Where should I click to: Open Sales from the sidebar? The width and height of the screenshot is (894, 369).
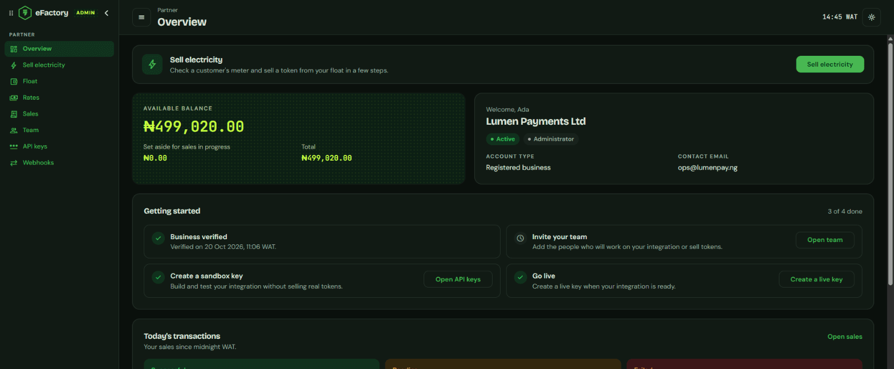point(59,114)
